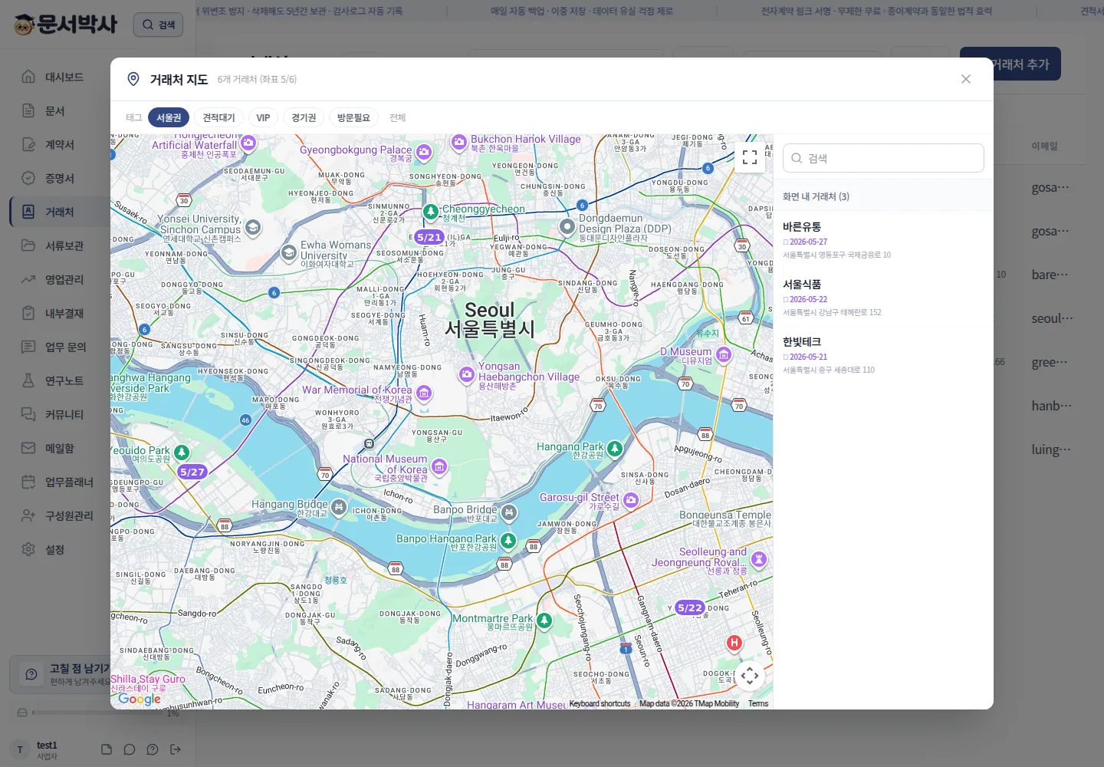Click the Yeouido Park tree pin

pyautogui.click(x=182, y=453)
